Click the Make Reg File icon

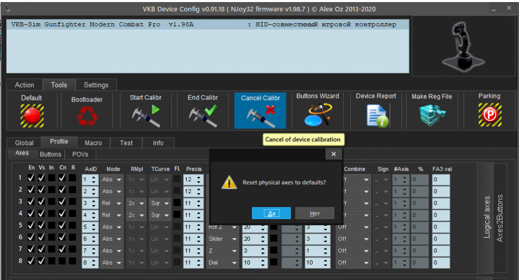point(432,115)
